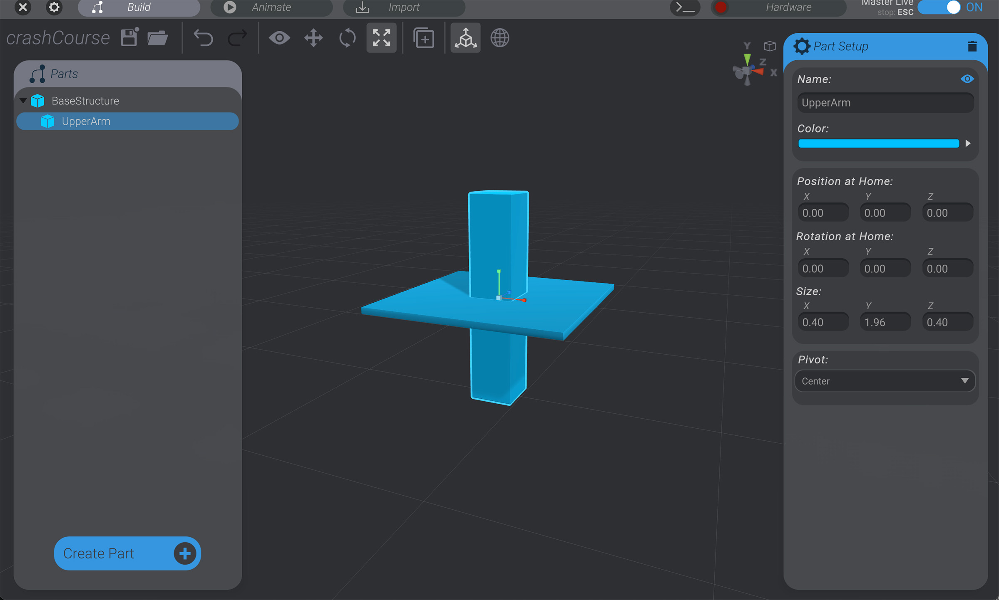Viewport: 999px width, 600px height.
Task: Toggle local axis orientation mode
Action: tap(465, 38)
